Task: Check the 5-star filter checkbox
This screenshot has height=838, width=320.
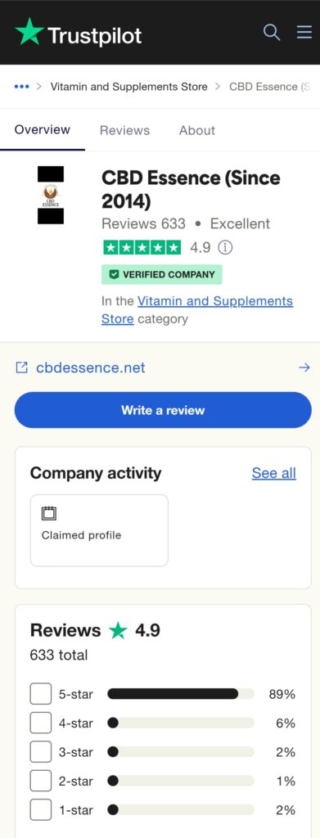Action: click(x=41, y=694)
